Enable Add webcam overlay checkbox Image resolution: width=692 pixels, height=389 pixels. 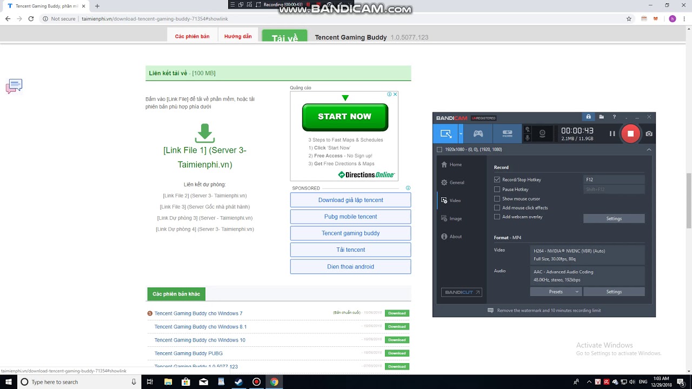point(497,217)
